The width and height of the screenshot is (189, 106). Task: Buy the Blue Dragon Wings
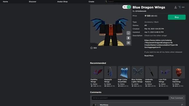click(177, 17)
